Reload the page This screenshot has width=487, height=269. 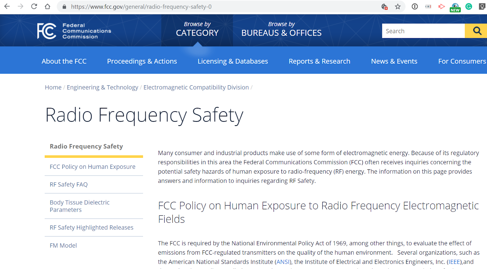(34, 6)
